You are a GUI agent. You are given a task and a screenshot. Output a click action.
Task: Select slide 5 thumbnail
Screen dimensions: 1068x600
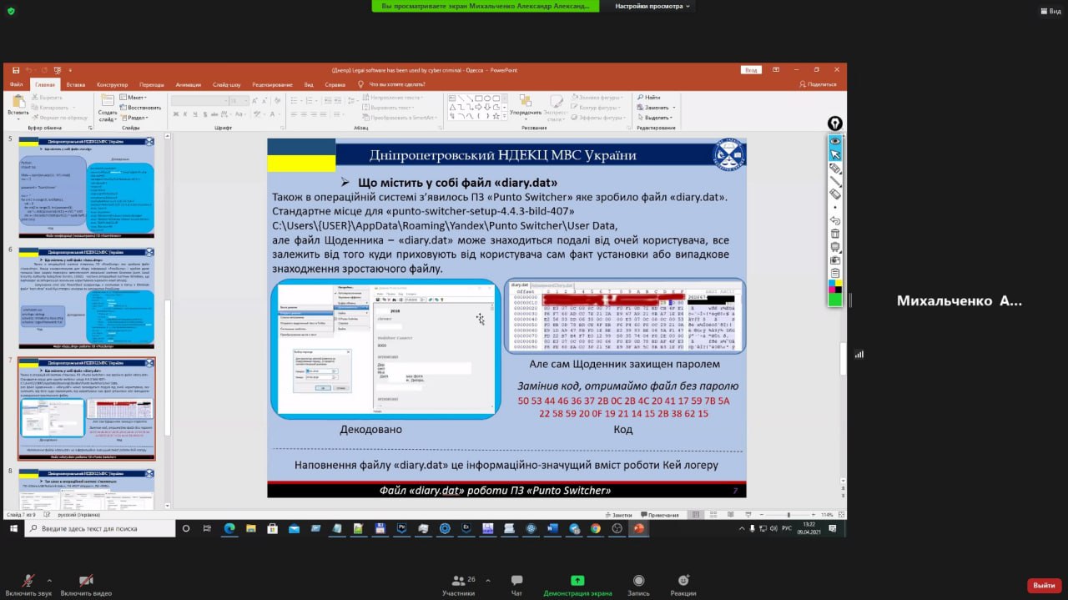pyautogui.click(x=87, y=186)
